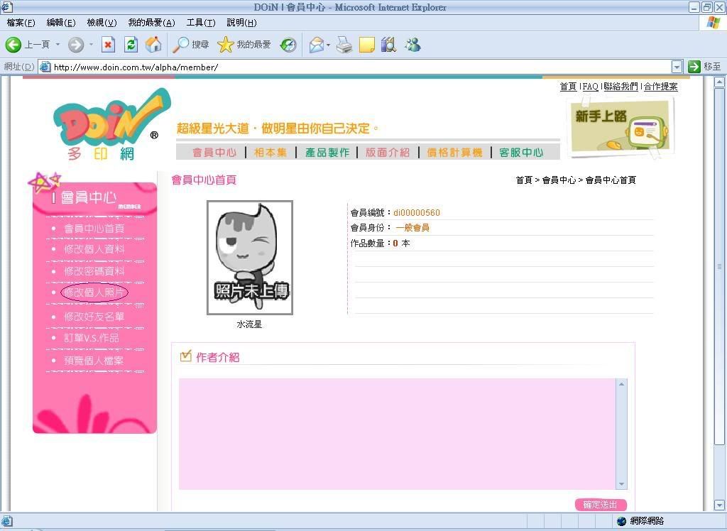The height and width of the screenshot is (531, 727).
Task: Expand the address bar dropdown arrow
Action: [676, 67]
